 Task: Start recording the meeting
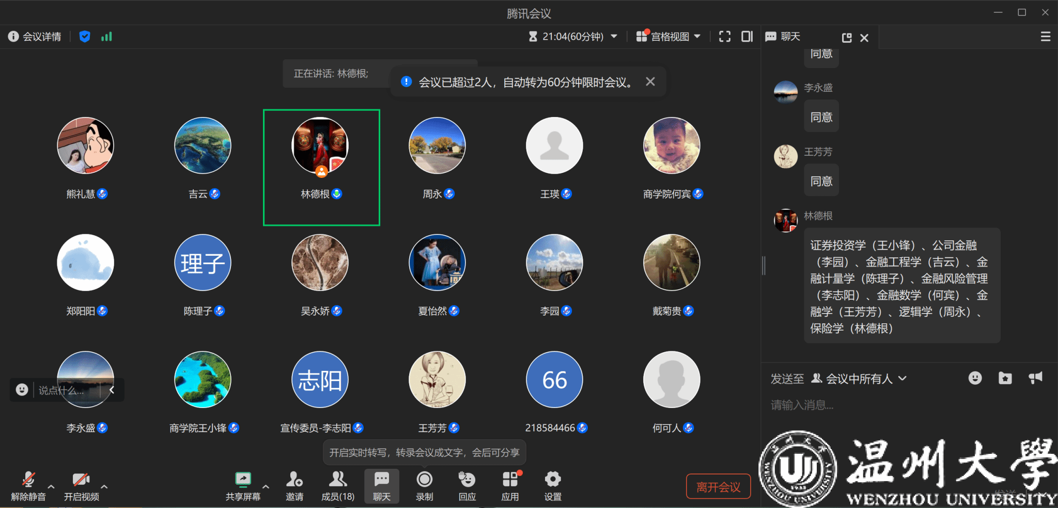(x=424, y=486)
